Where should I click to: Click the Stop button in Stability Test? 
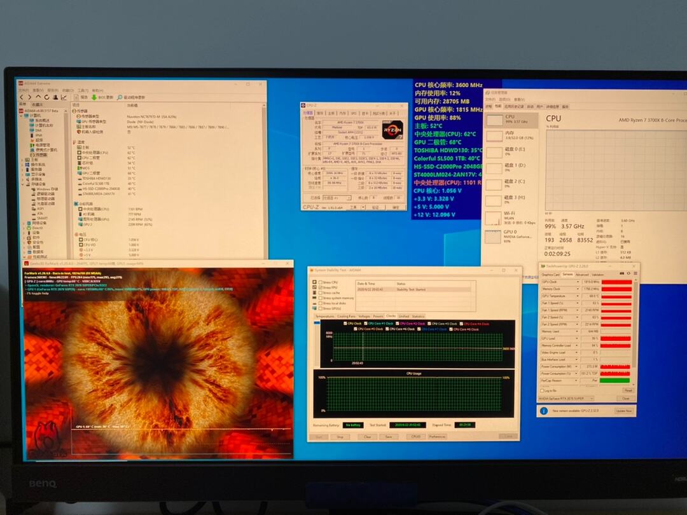tap(340, 437)
